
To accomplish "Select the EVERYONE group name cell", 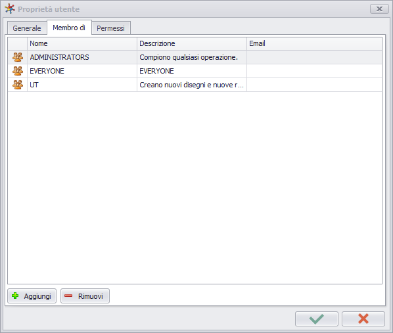I will point(82,71).
